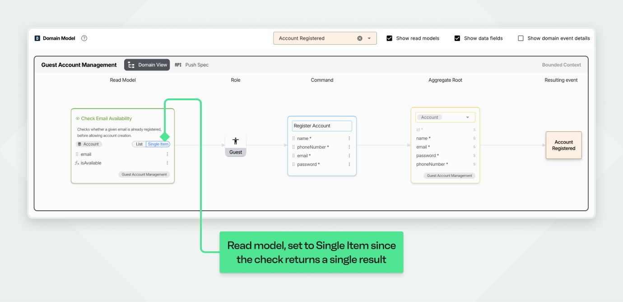Image resolution: width=623 pixels, height=302 pixels.
Task: Click the Read Model column header
Action: point(123,80)
